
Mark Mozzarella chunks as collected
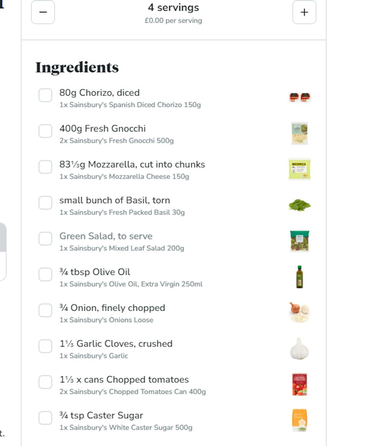click(45, 167)
